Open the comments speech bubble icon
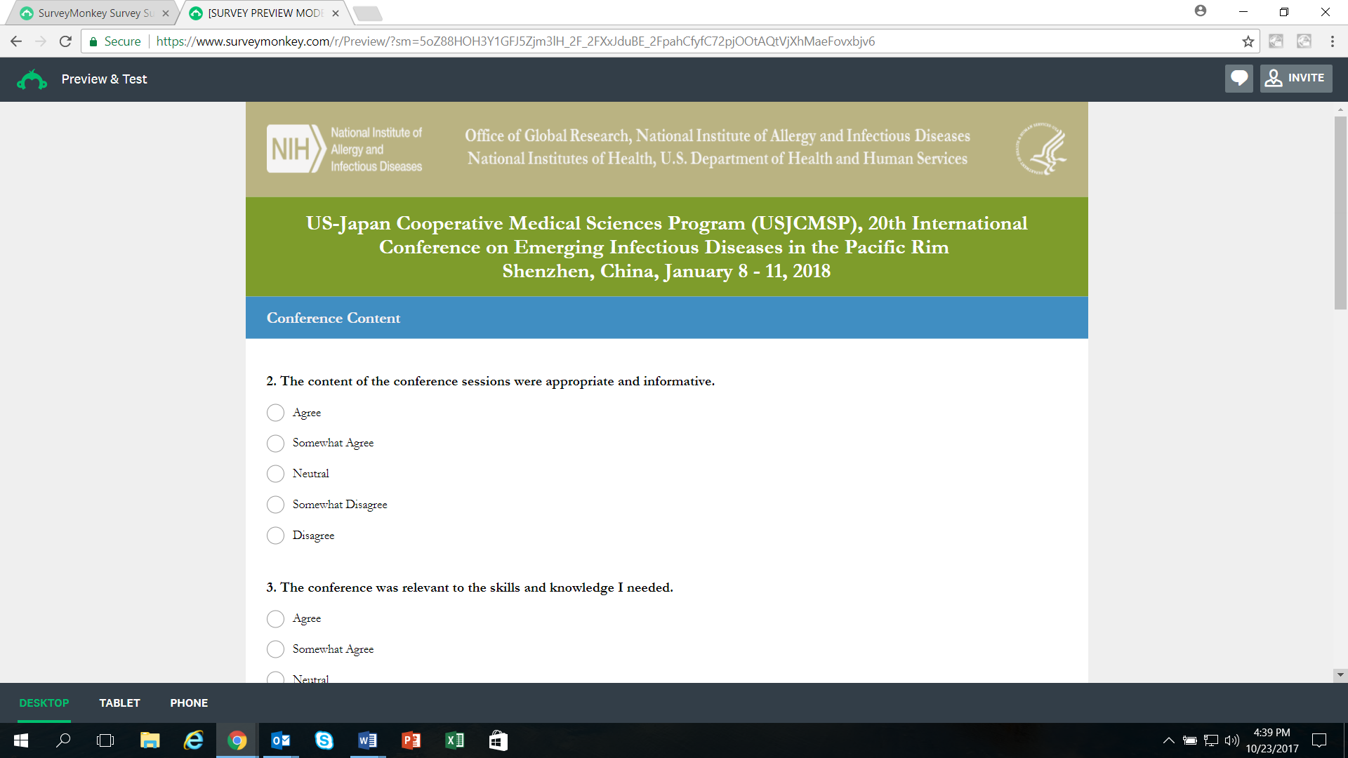 (x=1238, y=78)
